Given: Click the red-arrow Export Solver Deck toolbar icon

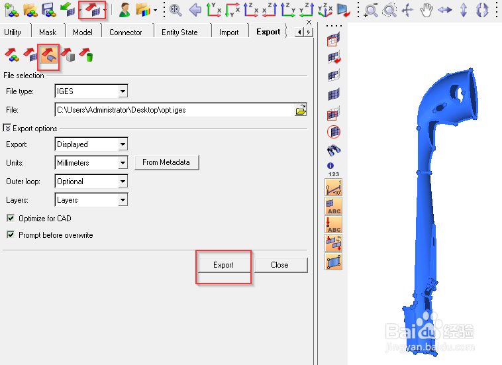Looking at the screenshot, I should [92, 9].
